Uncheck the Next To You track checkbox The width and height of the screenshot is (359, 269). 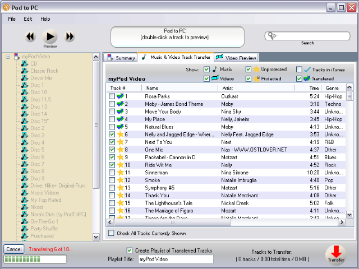click(112, 142)
